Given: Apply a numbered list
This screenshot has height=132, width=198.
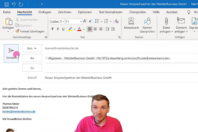Looking at the screenshot, I should point(106,21).
